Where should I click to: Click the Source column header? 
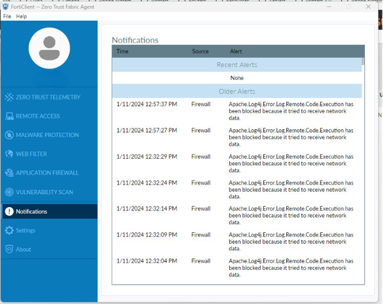200,51
